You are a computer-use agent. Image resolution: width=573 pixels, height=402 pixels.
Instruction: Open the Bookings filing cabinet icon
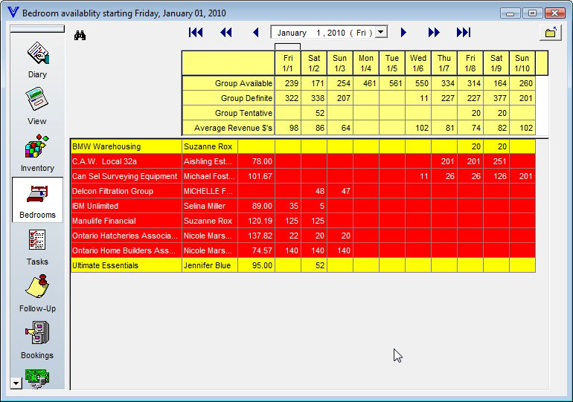[x=37, y=334]
